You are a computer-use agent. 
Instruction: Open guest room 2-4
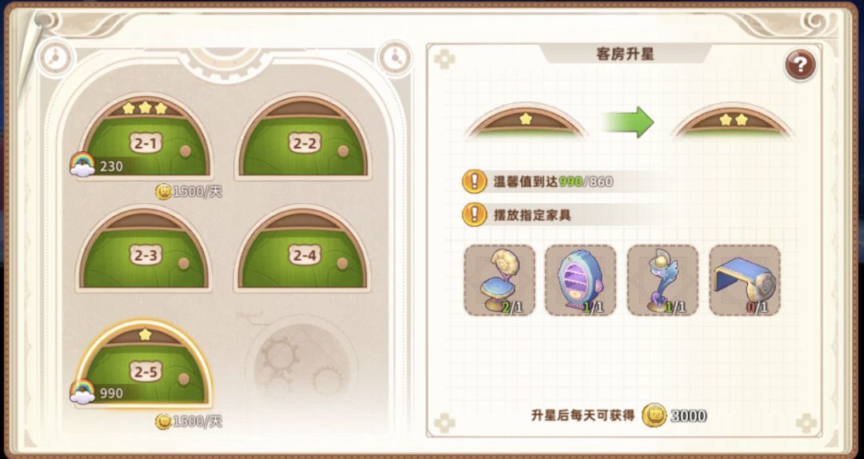pos(302,249)
